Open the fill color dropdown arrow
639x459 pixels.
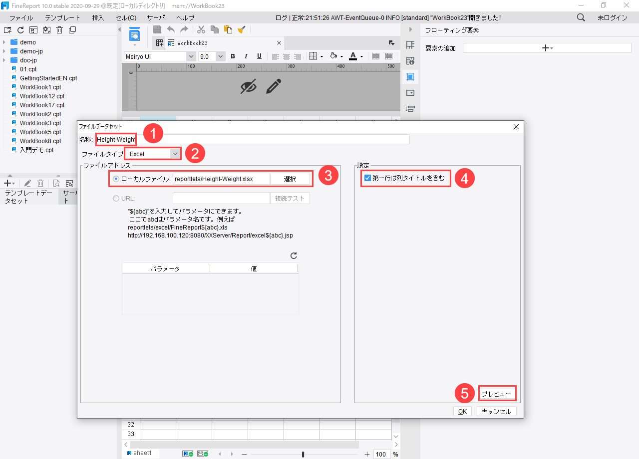tap(341, 57)
